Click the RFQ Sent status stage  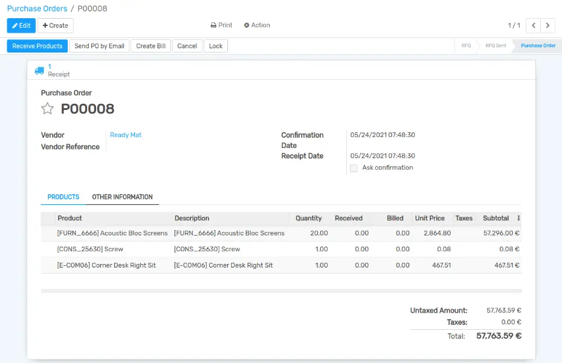tap(496, 45)
